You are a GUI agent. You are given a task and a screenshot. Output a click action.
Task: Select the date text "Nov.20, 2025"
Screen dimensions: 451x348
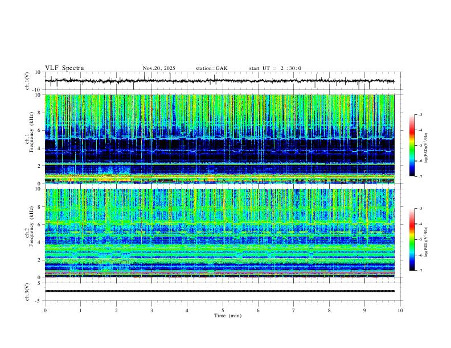click(159, 68)
